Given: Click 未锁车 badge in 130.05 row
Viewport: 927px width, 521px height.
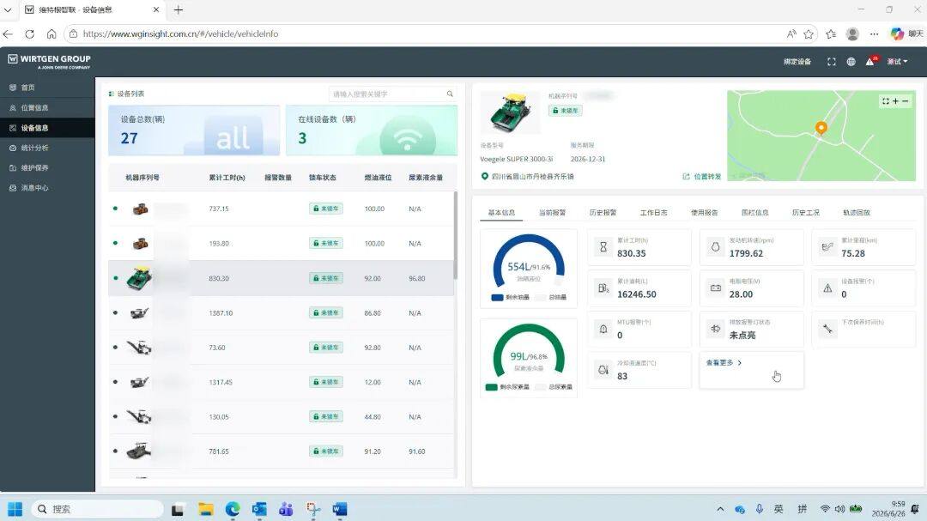Looking at the screenshot, I should pos(326,417).
